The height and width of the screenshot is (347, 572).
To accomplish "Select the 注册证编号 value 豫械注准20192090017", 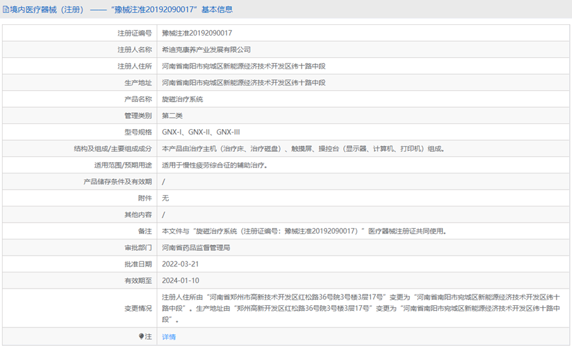I will 197,33.
